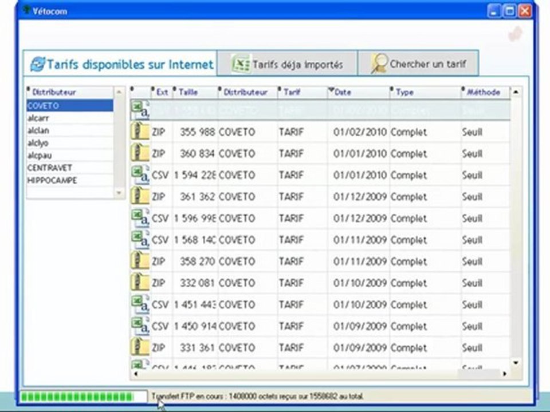
Task: Switch to the Tarifs déjà importés tab
Action: pyautogui.click(x=287, y=64)
